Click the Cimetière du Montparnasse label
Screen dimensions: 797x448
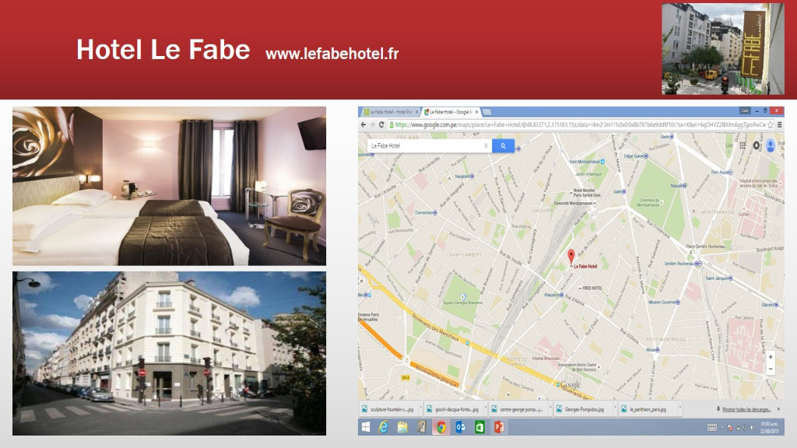(650, 202)
